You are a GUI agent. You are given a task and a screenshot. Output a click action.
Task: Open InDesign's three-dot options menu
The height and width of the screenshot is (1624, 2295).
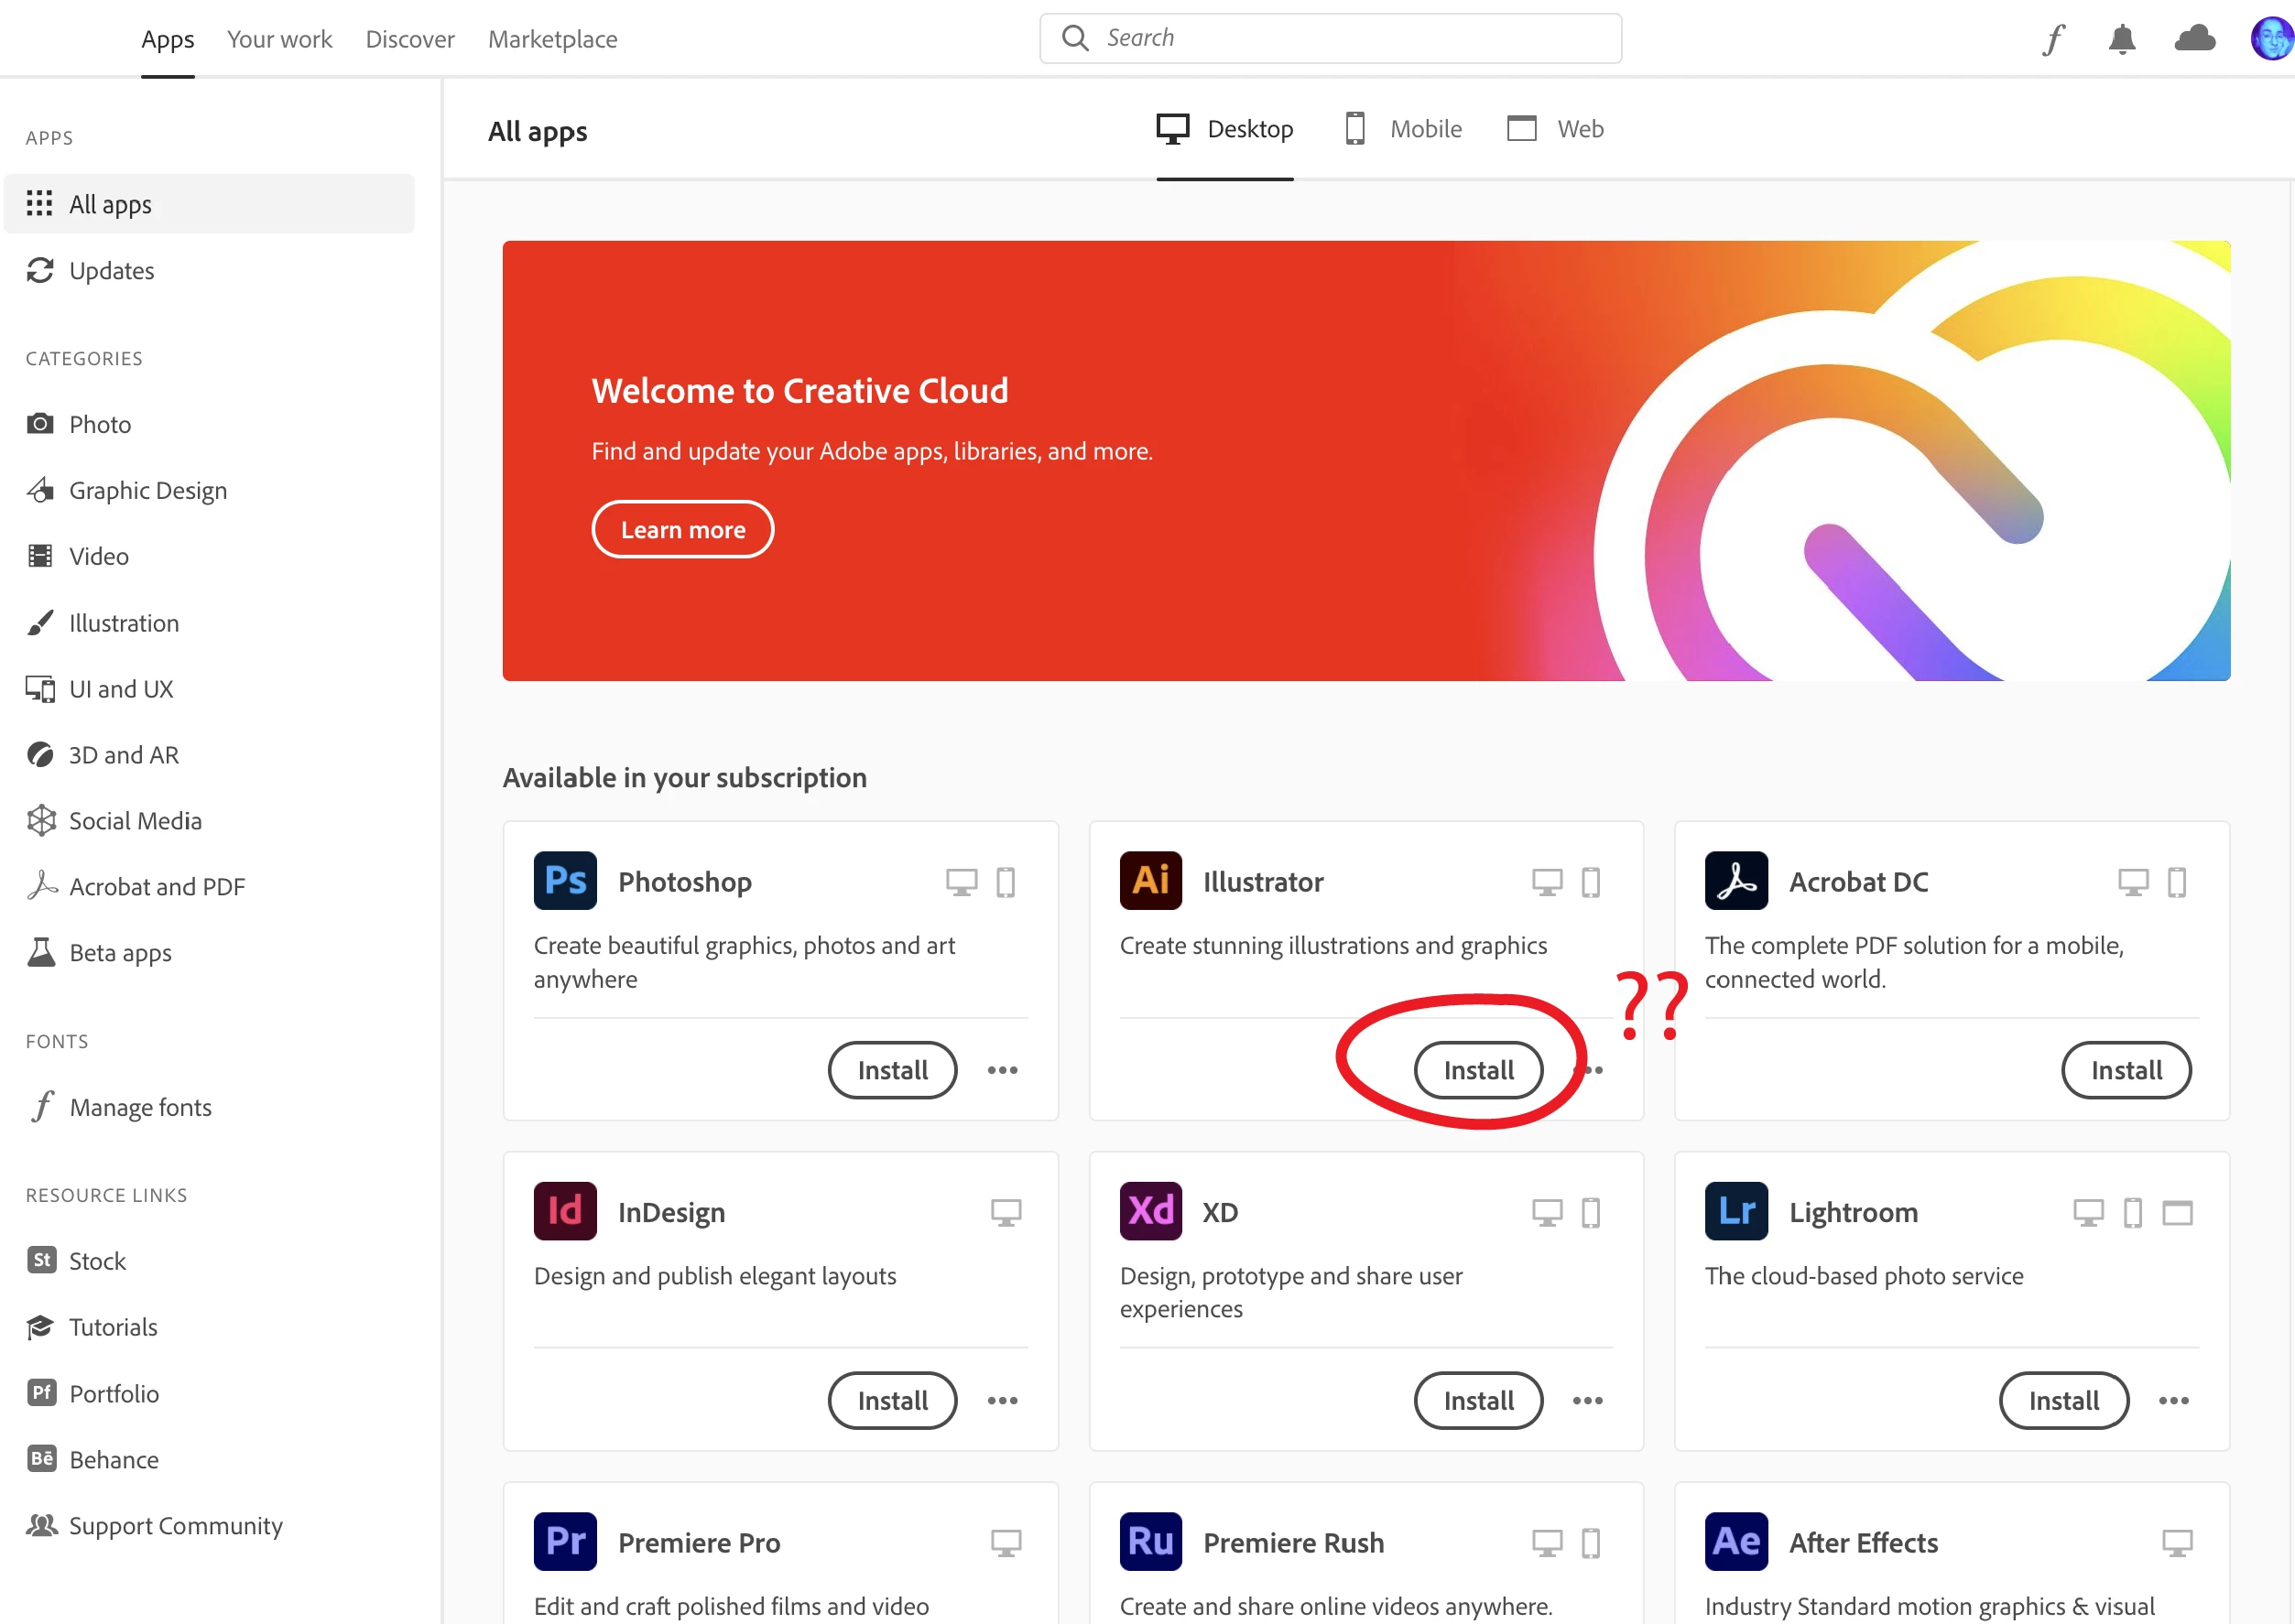1002,1401
